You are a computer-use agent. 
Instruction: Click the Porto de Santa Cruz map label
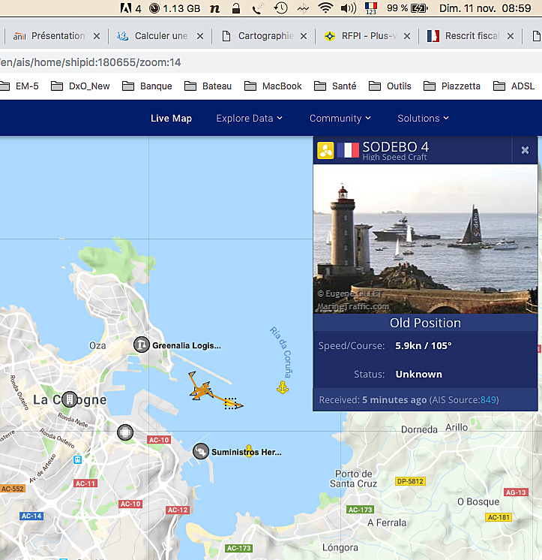tap(353, 479)
